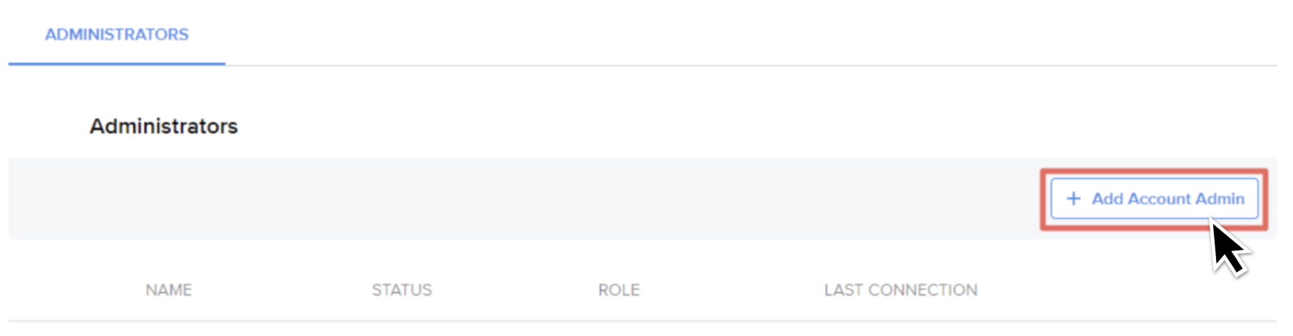
Task: Click the blue ADMINISTRATORS tab label text
Action: coord(116,34)
